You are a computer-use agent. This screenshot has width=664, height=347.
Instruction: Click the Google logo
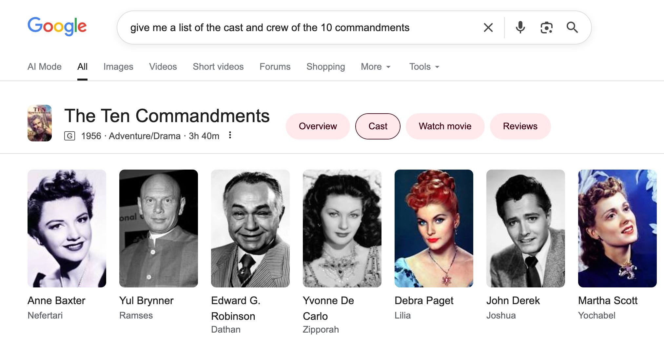[x=57, y=26]
